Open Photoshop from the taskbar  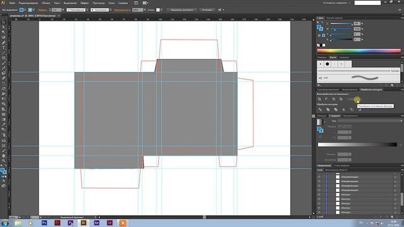pyautogui.click(x=44, y=223)
